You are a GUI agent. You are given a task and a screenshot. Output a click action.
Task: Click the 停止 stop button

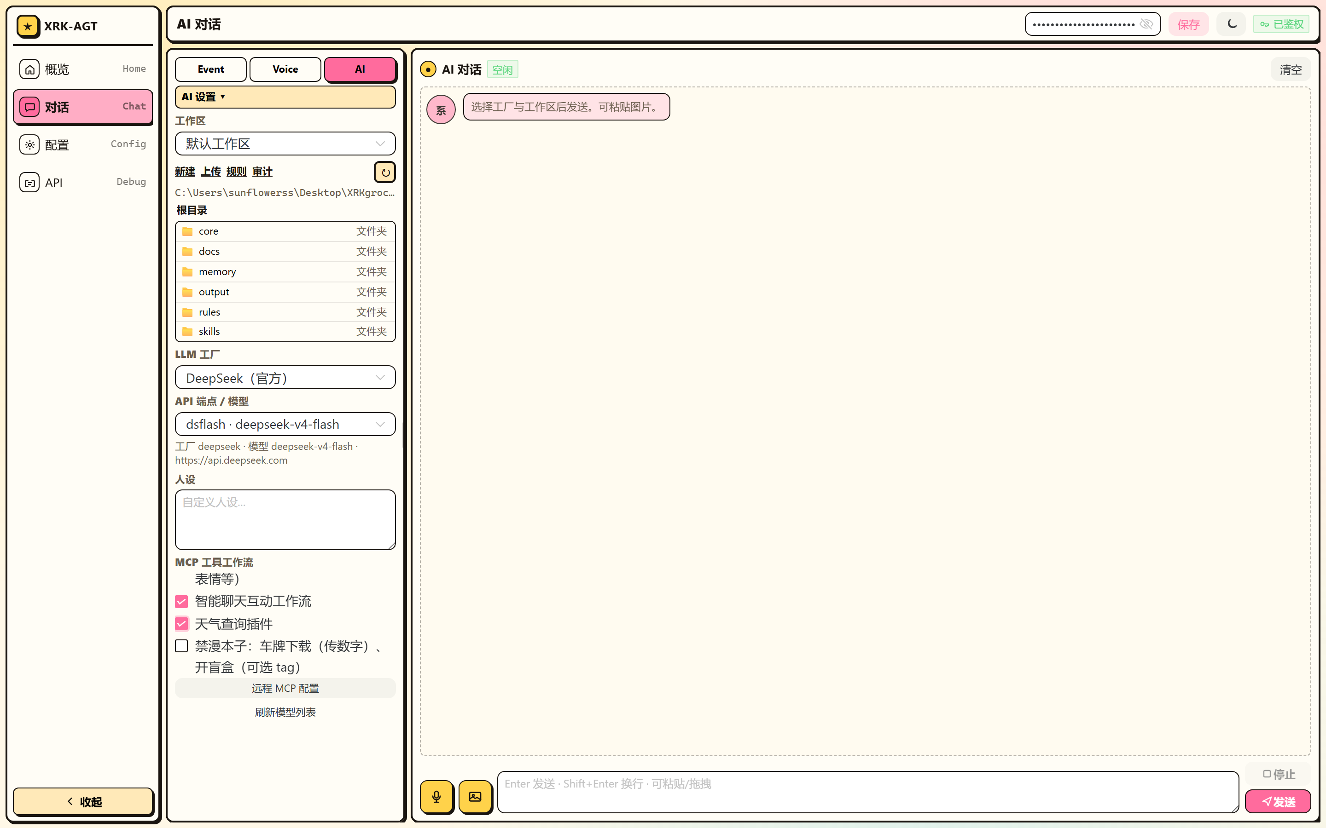(1278, 774)
